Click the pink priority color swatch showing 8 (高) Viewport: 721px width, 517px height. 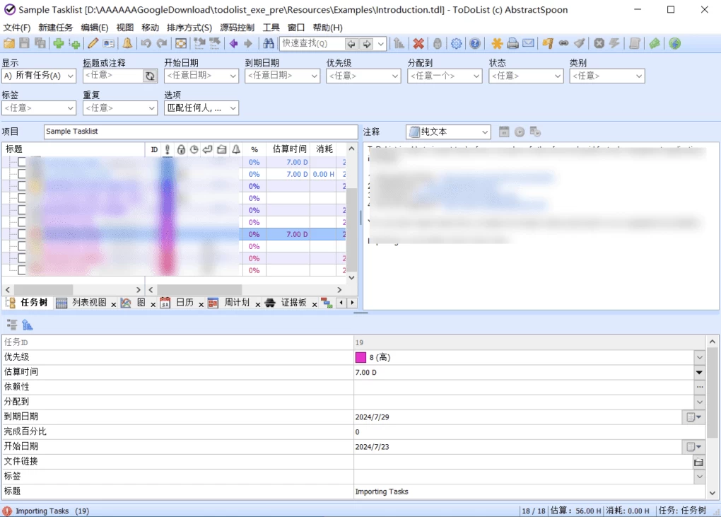[x=360, y=357]
